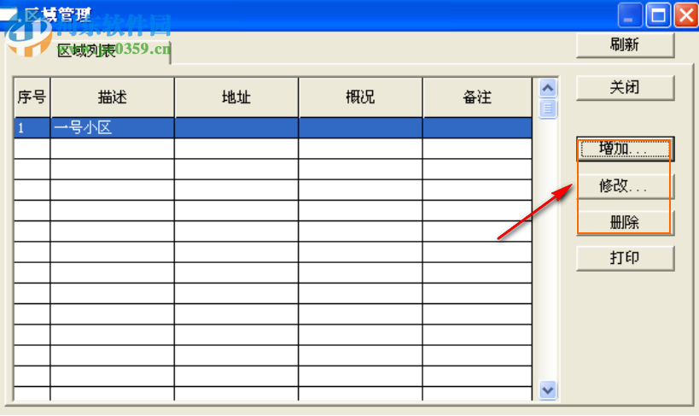The height and width of the screenshot is (416, 699).
Task: Click the 刷新 refresh button
Action: pos(625,45)
